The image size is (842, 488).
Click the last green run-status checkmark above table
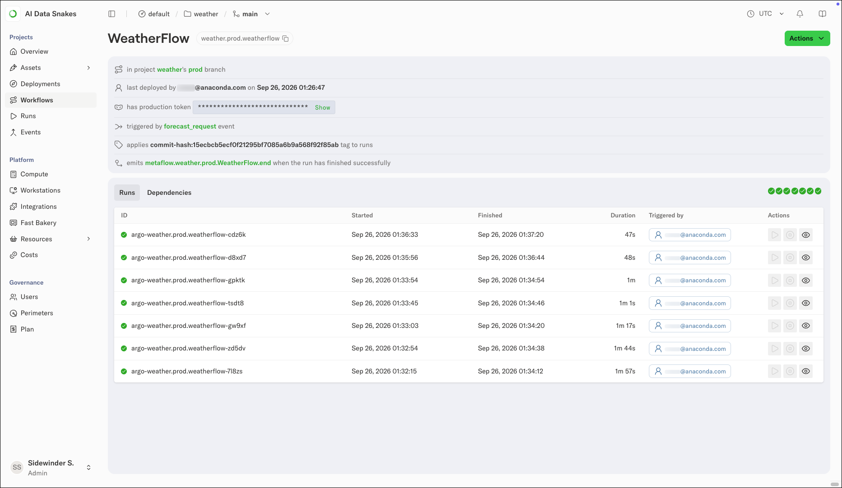pos(818,191)
